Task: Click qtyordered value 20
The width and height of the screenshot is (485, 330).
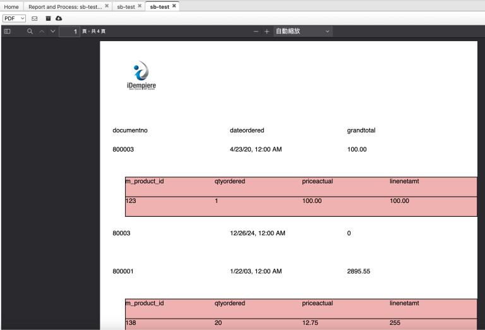Action: [218, 322]
